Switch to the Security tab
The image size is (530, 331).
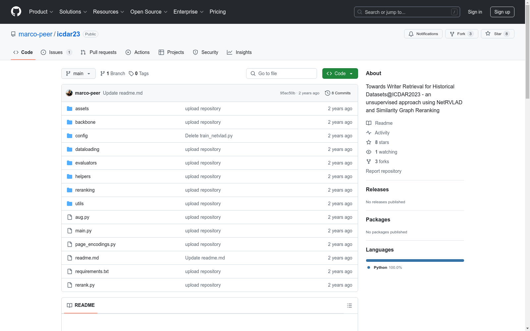[x=206, y=52]
